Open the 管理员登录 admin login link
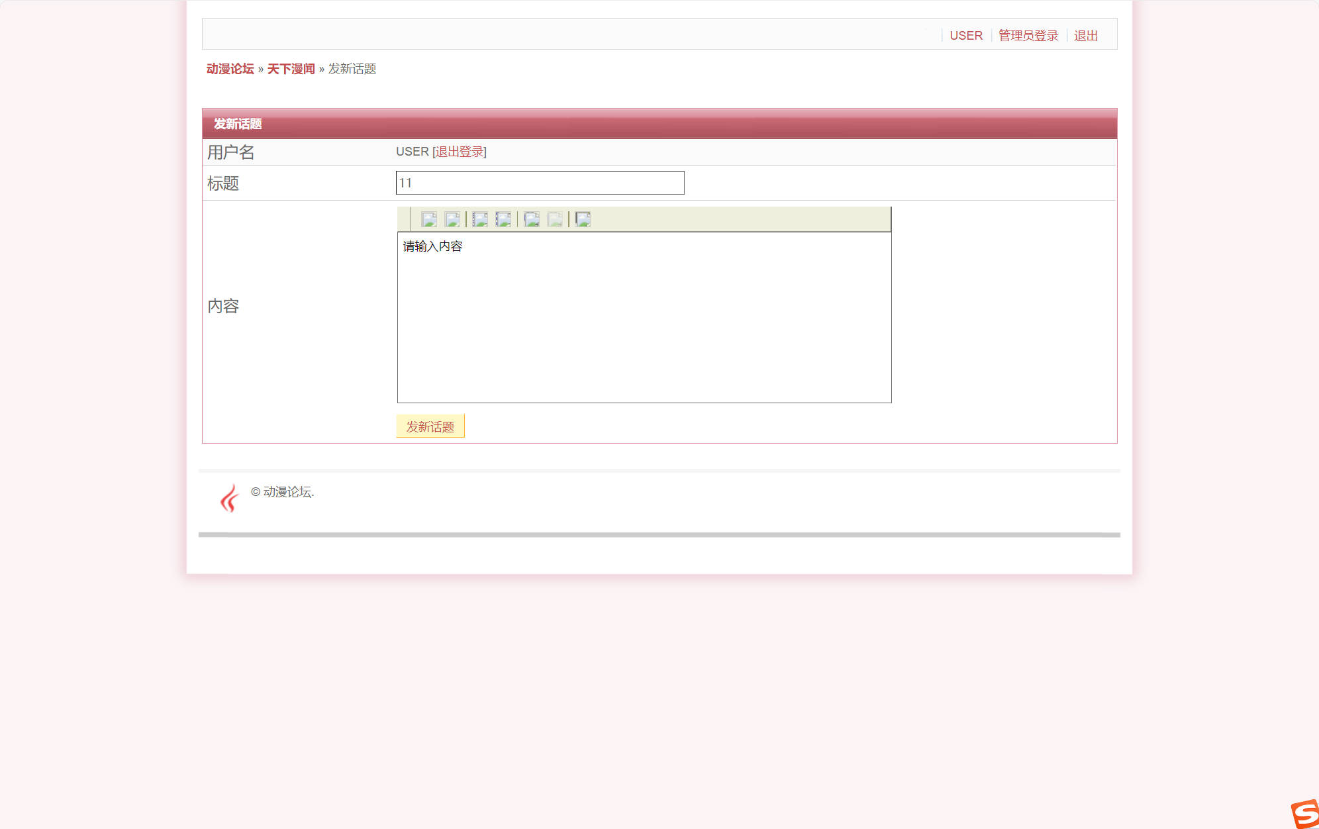This screenshot has width=1319, height=829. (1028, 36)
